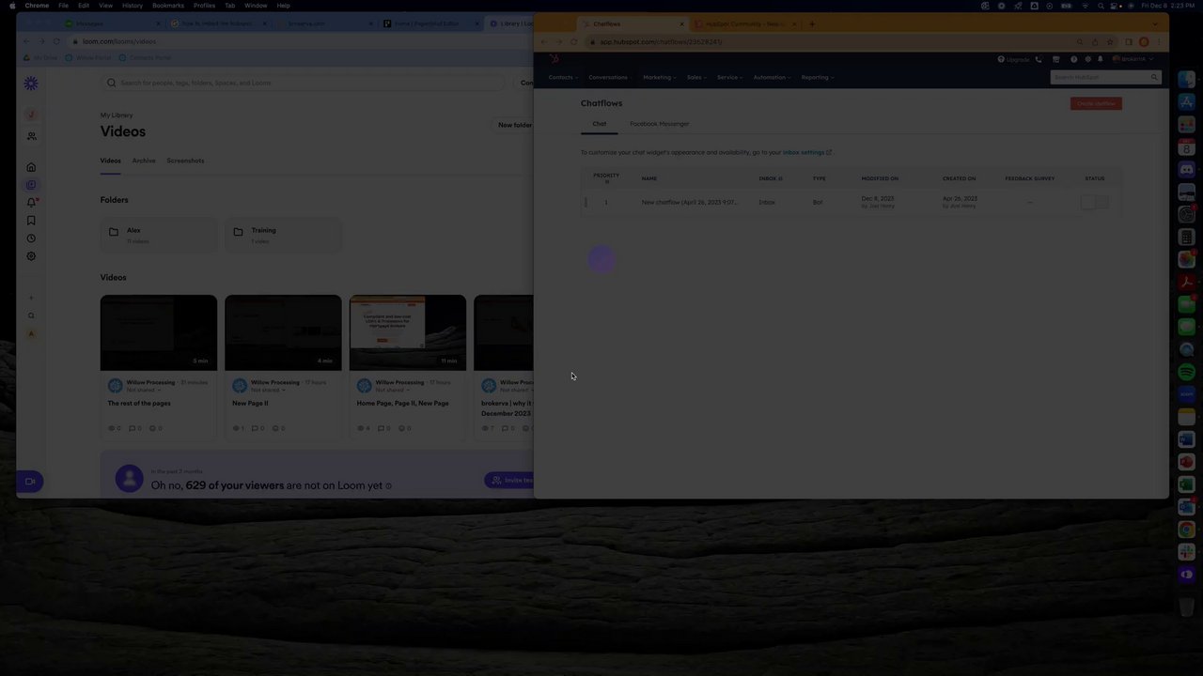
Task: Open history clock icon in Loom sidebar
Action: pos(31,238)
